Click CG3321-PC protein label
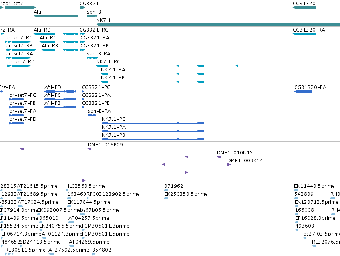Screen dimensions: 340x256 point(96,87)
